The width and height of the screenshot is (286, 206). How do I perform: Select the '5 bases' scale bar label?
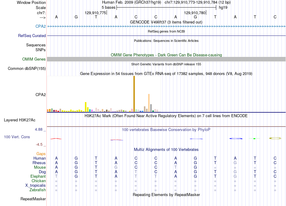tap(108, 8)
